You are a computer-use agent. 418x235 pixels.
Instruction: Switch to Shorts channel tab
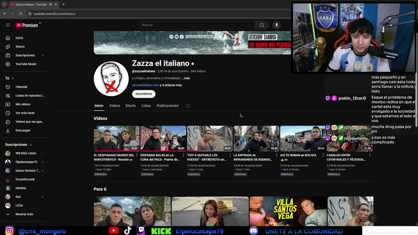tap(131, 106)
